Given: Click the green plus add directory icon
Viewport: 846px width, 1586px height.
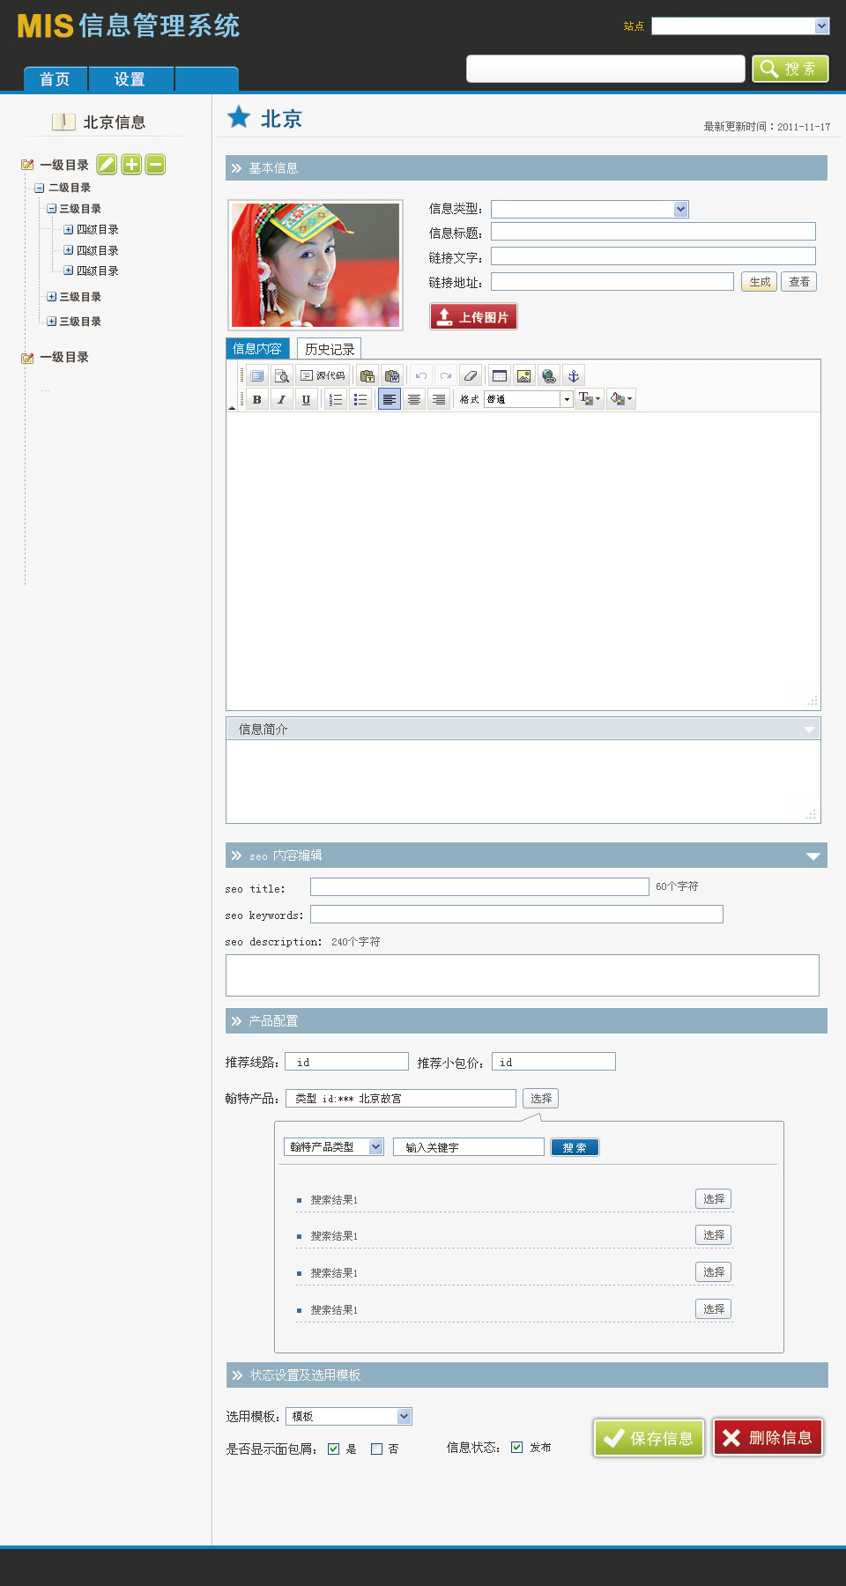Looking at the screenshot, I should [131, 164].
